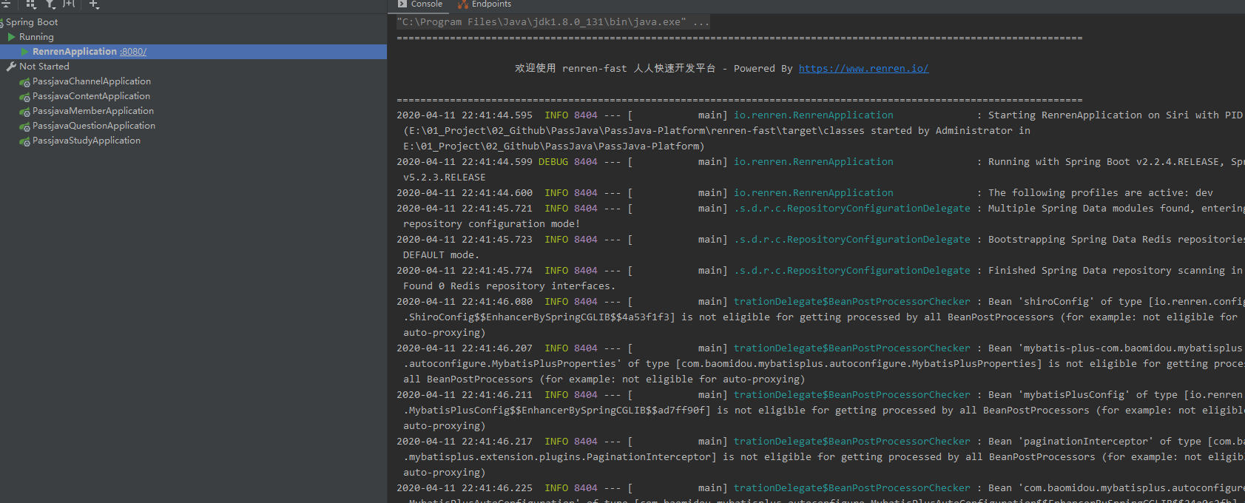The width and height of the screenshot is (1245, 503).
Task: Click the PassjavaQuestionApplication spring icon
Action: pos(25,126)
